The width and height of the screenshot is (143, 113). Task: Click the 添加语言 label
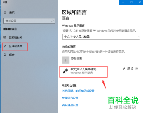[76, 58]
